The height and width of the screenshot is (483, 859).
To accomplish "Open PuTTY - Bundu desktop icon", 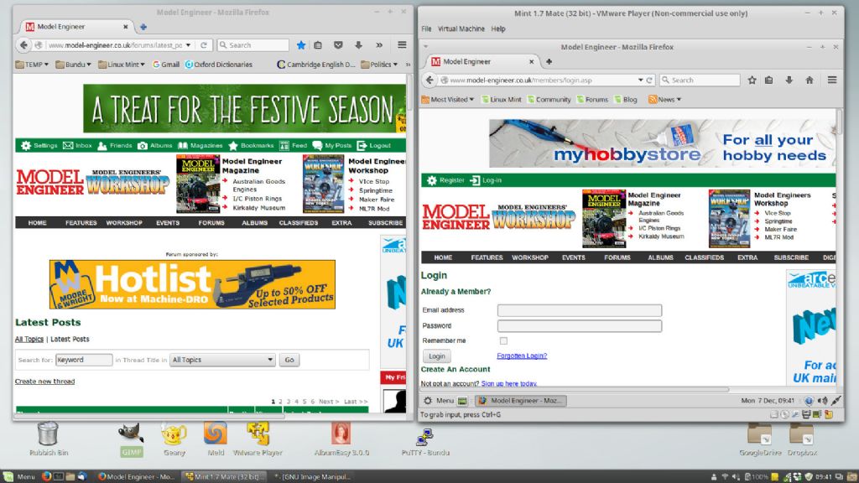I will click(x=425, y=441).
